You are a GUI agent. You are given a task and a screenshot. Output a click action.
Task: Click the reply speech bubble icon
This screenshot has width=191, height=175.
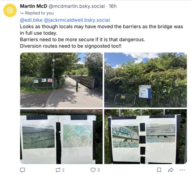[x=22, y=170]
